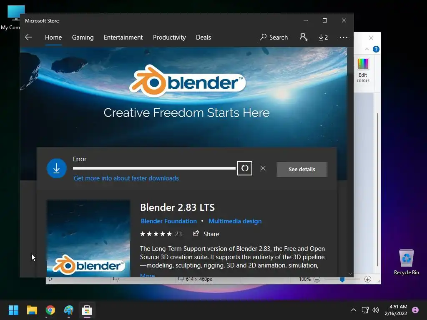Open Google Chrome from the taskbar

point(50,310)
